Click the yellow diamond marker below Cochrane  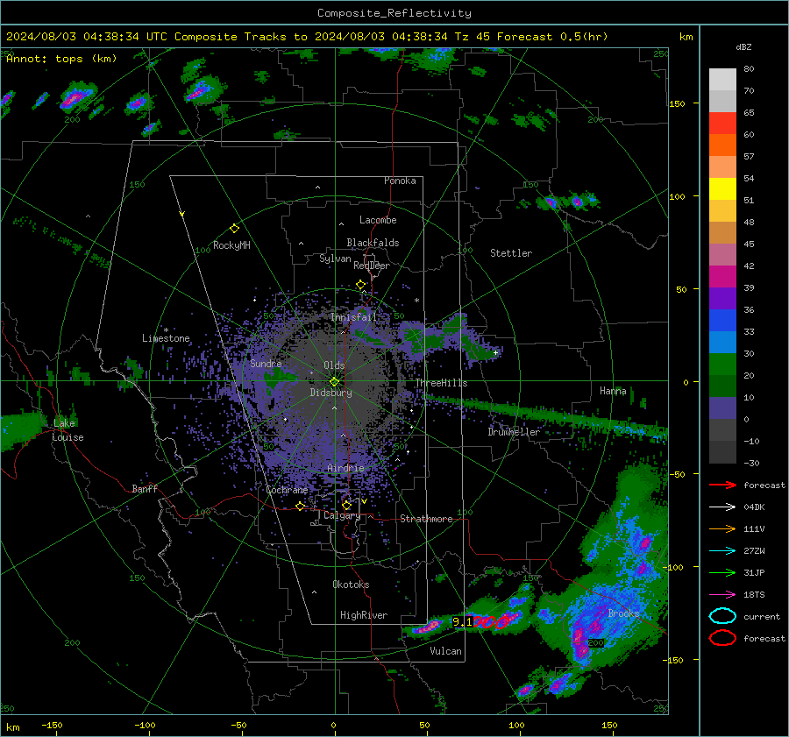(300, 506)
